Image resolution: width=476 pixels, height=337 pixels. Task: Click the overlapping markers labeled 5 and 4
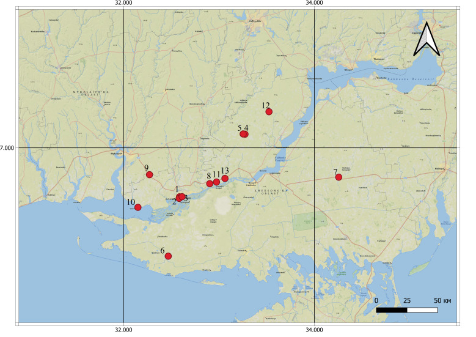click(244, 134)
